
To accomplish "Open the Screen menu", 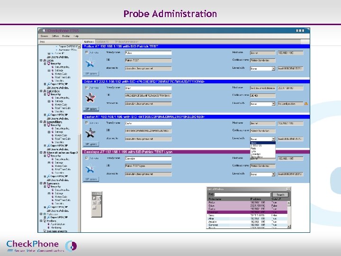I will click(44, 36).
